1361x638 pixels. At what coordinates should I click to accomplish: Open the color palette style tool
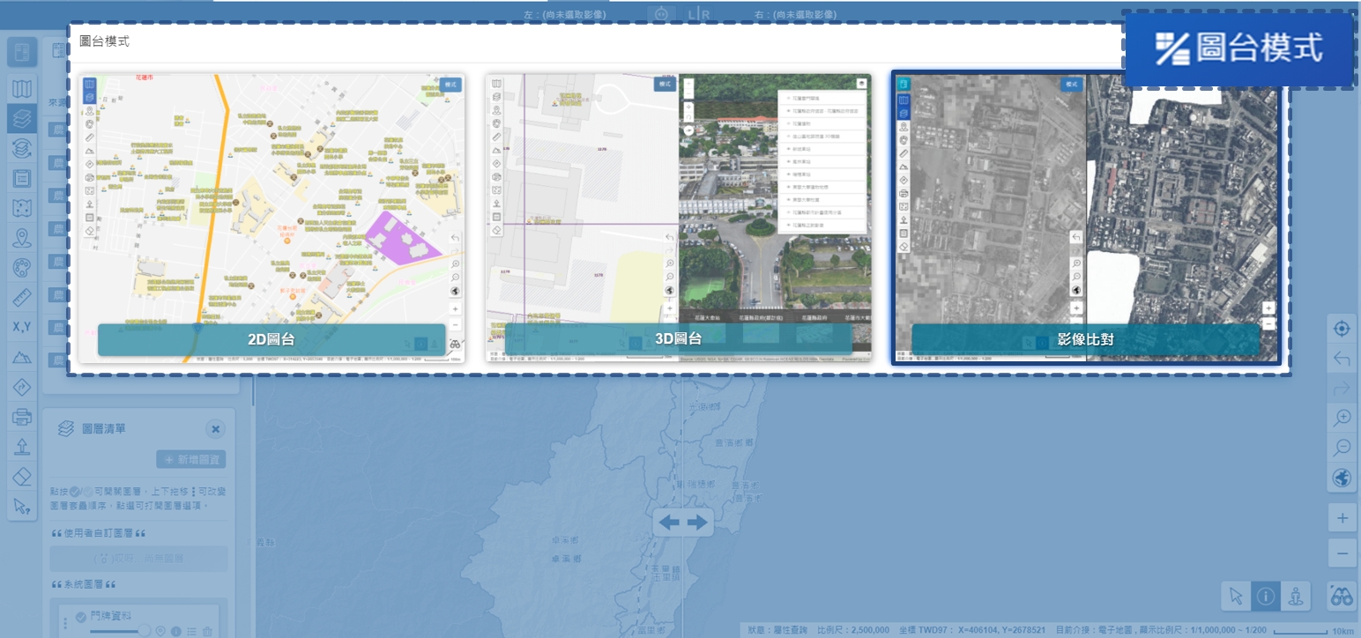click(22, 267)
